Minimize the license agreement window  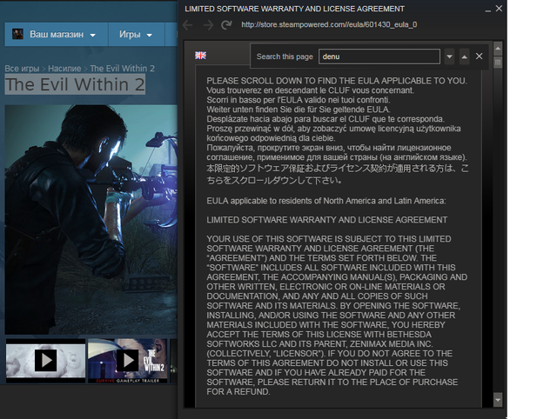pyautogui.click(x=487, y=10)
